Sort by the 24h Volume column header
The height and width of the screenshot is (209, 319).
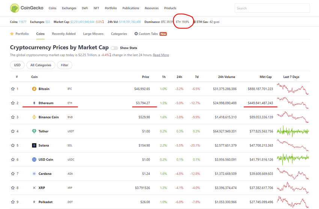(226, 77)
